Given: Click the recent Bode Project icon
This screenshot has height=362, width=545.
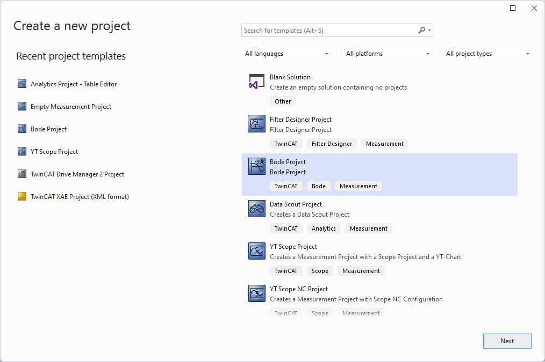Looking at the screenshot, I should coord(22,129).
